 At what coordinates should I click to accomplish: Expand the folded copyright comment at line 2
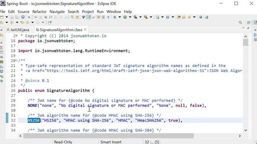tap(16, 36)
